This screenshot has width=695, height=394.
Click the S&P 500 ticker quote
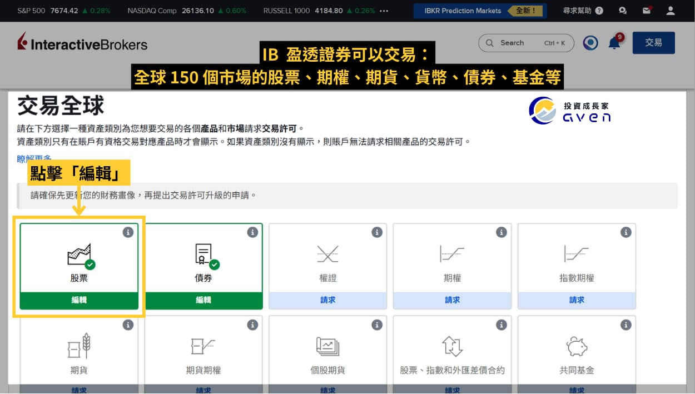(64, 11)
